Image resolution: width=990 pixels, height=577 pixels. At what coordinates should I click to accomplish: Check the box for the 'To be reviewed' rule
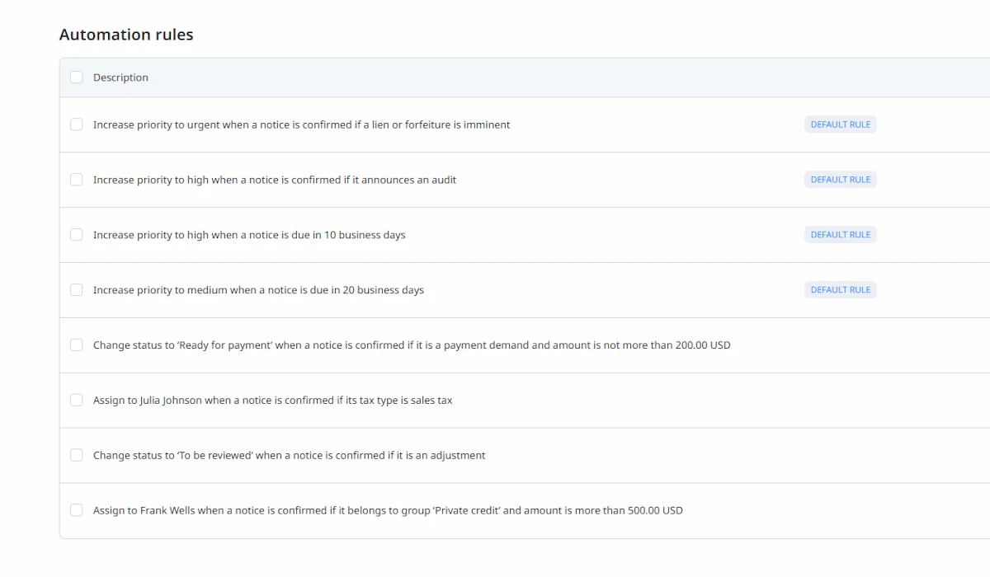77,455
